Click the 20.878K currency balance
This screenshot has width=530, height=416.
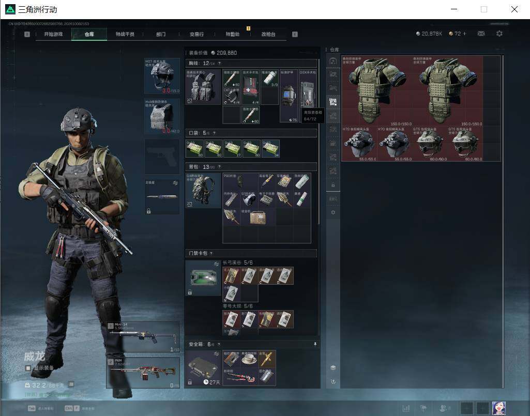[x=429, y=34]
